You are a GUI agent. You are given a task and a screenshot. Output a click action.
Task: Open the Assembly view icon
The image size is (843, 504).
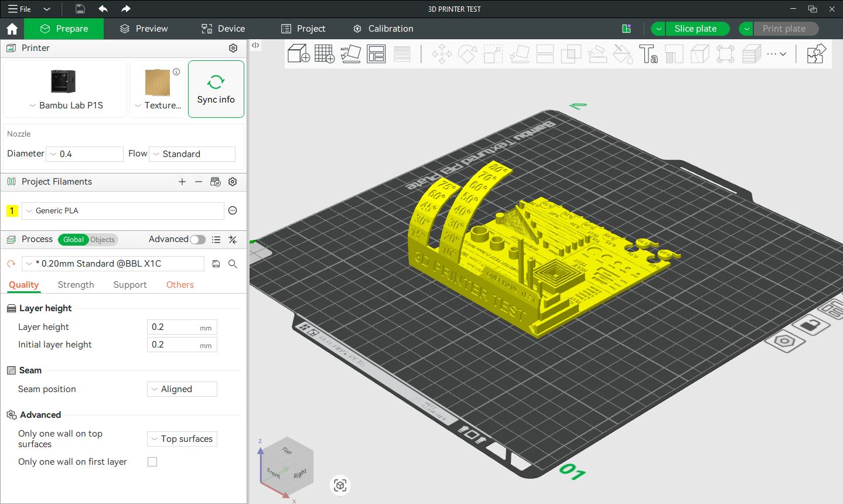pos(815,54)
